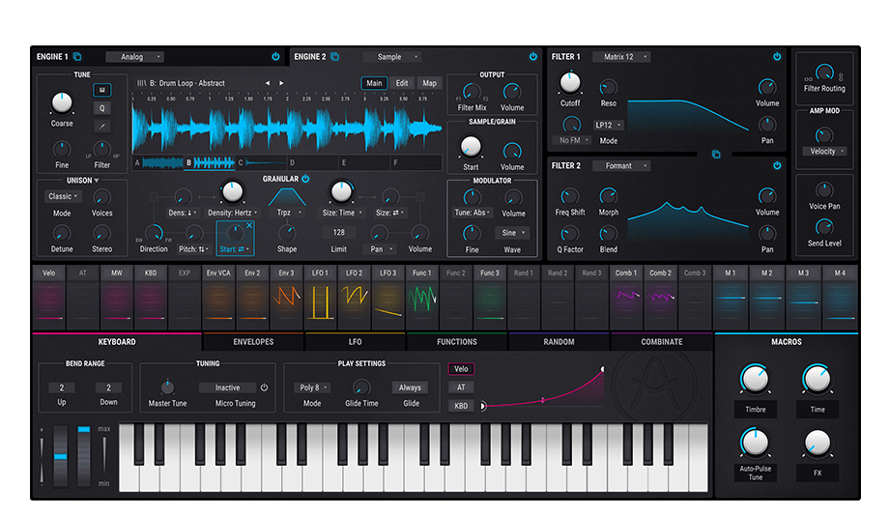Select the AT curve button
Screen dimensions: 890x516
click(461, 387)
